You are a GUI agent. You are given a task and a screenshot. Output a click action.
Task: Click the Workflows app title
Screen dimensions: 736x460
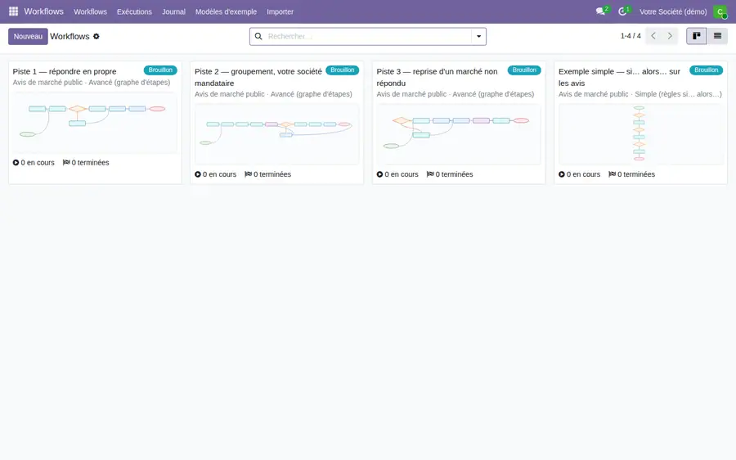(43, 11)
